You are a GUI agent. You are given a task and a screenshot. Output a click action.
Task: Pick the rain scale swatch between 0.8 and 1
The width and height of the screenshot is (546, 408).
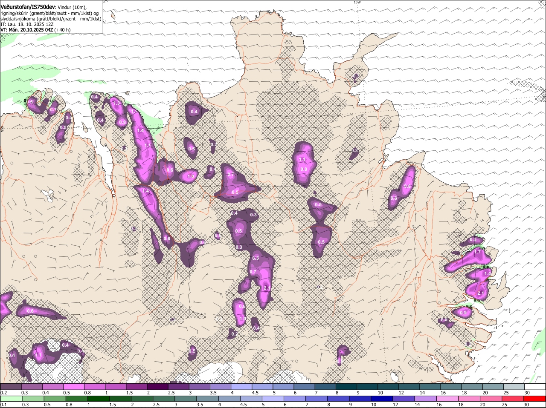click(x=76, y=399)
